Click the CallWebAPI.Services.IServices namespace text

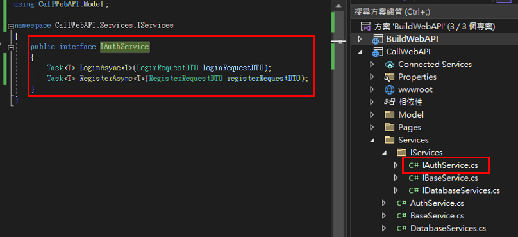[114, 26]
